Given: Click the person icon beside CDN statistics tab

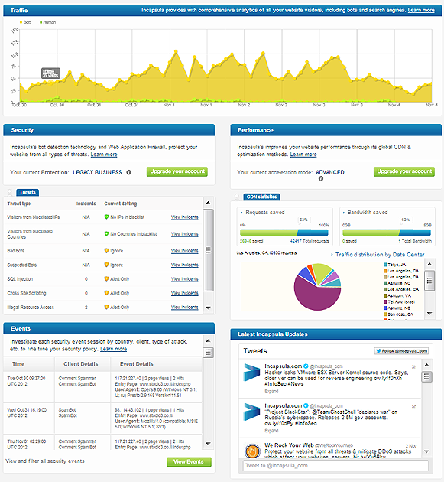Looking at the screenshot, I should pyautogui.click(x=237, y=197).
